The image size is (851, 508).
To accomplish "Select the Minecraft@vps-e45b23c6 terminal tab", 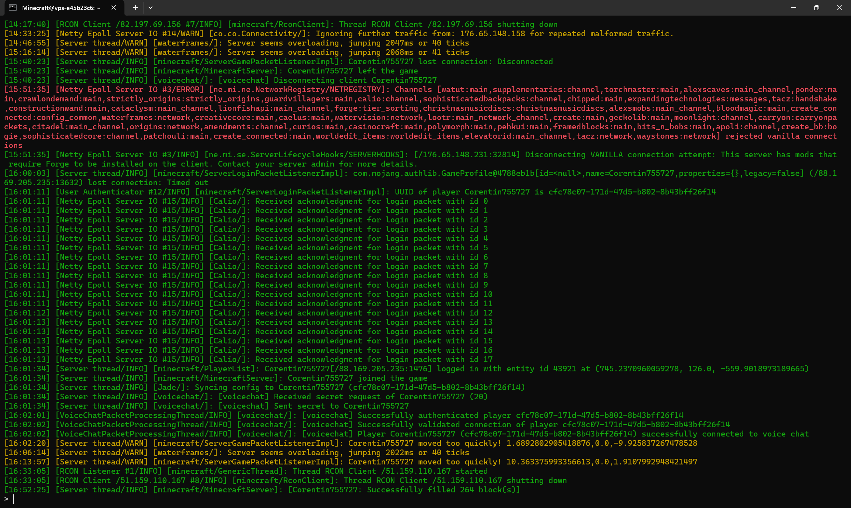I will click(x=64, y=8).
